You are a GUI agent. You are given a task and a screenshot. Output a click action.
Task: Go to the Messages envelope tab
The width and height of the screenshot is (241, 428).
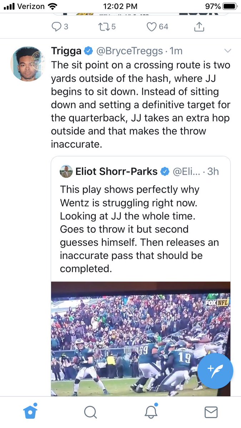[211, 412]
